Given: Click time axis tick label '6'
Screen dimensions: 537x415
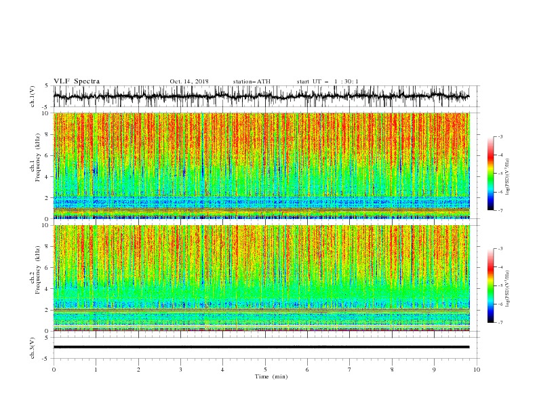Looking at the screenshot, I should (x=307, y=370).
